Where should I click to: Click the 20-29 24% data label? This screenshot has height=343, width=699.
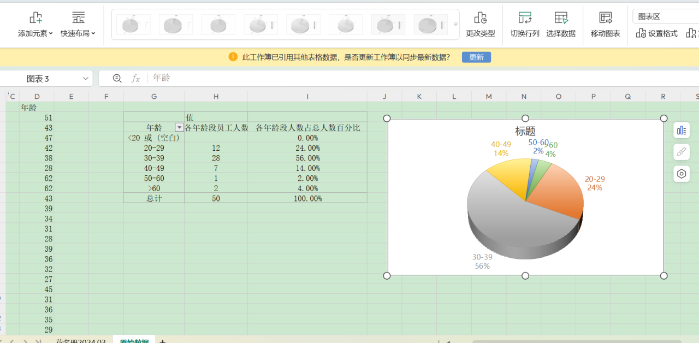pos(595,183)
